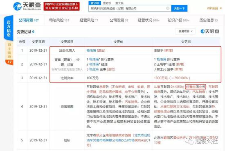225x151 pixels.
Task: Click the 100万元 before-change value
Action: 92,78
